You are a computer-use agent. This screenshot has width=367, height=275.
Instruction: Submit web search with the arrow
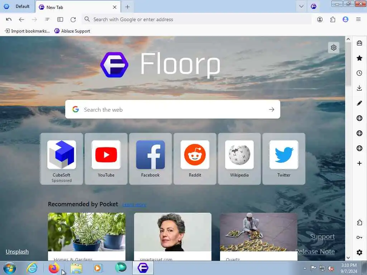coord(272,109)
